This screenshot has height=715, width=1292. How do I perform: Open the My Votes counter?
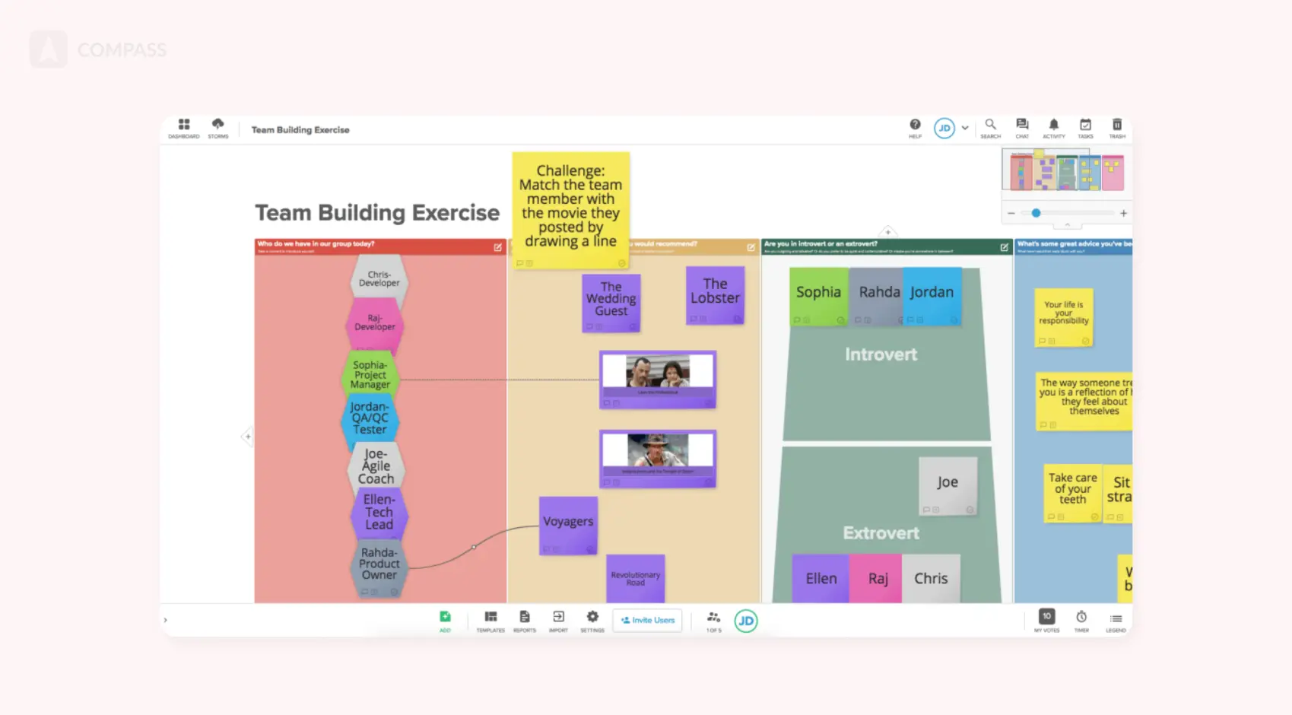coord(1046,621)
